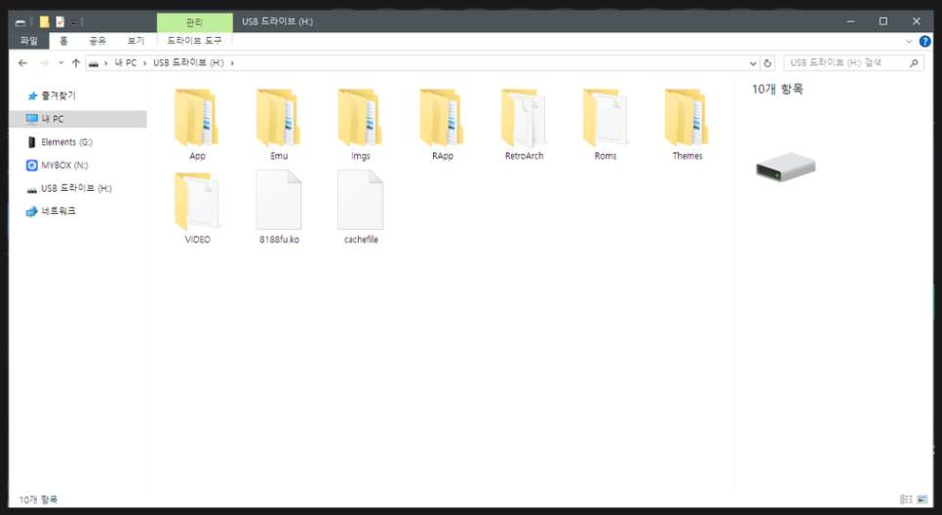Minimize the Explorer window
The width and height of the screenshot is (942, 515).
[x=850, y=21]
